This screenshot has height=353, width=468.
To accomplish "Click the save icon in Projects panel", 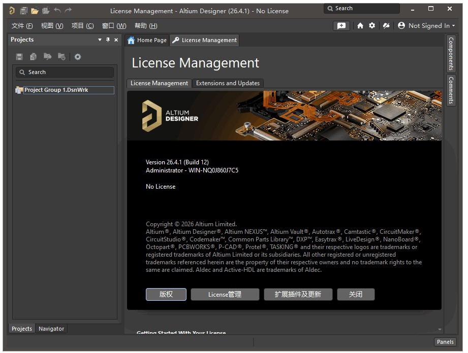I will (19, 57).
